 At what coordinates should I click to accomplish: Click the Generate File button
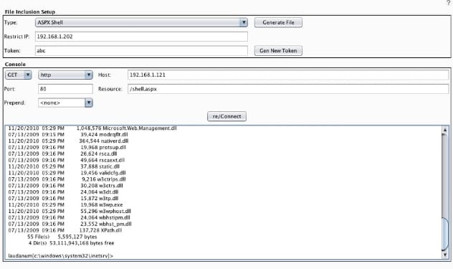click(278, 22)
